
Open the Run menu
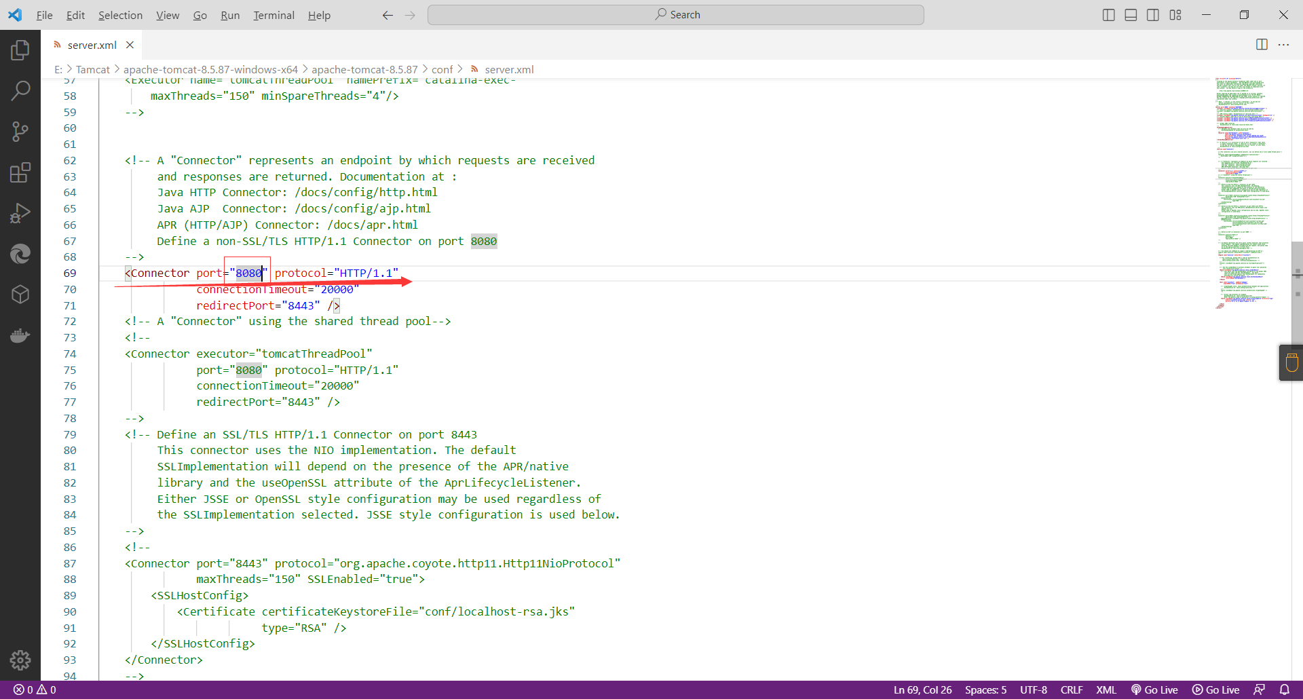coord(230,15)
